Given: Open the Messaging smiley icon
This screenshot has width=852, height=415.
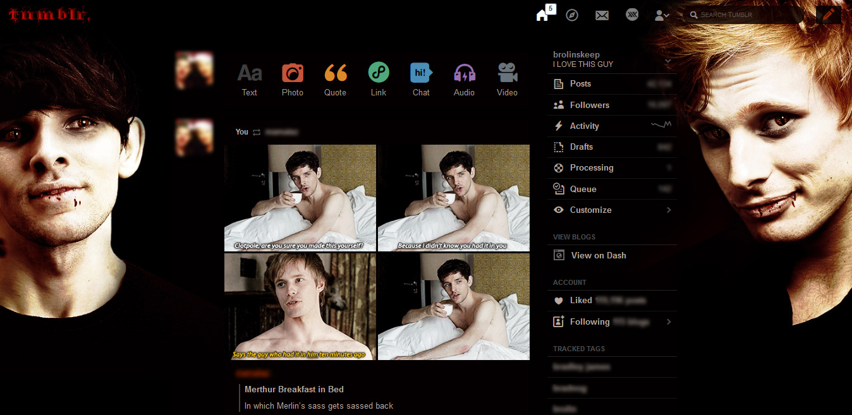Looking at the screenshot, I should [632, 15].
